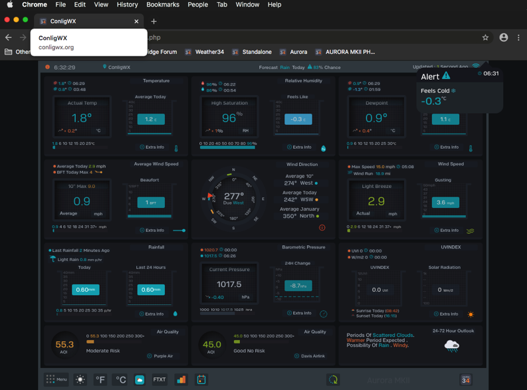Click the sun icon in UVINDEX panel
Image resolution: width=527 pixels, height=390 pixels.
coord(471,314)
